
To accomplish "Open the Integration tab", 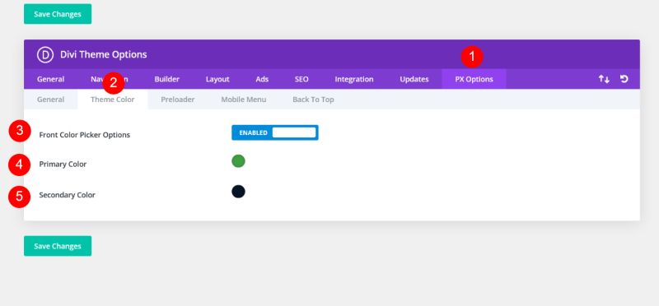I will coord(354,79).
